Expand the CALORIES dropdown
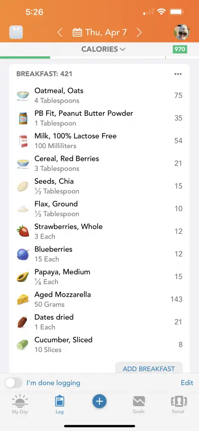199x431 pixels. tap(103, 49)
